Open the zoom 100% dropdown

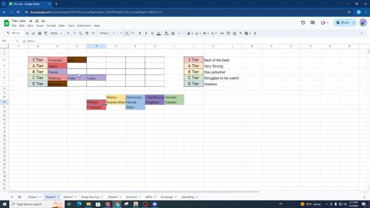coord(56,34)
